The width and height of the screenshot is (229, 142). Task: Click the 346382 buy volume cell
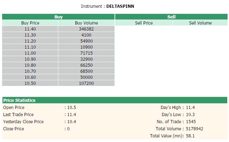(86, 29)
